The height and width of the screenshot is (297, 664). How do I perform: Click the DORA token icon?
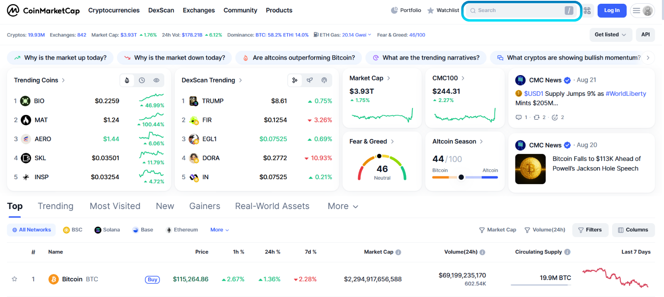(x=194, y=158)
